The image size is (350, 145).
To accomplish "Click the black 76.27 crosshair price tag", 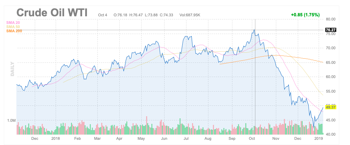I will 330,30.
